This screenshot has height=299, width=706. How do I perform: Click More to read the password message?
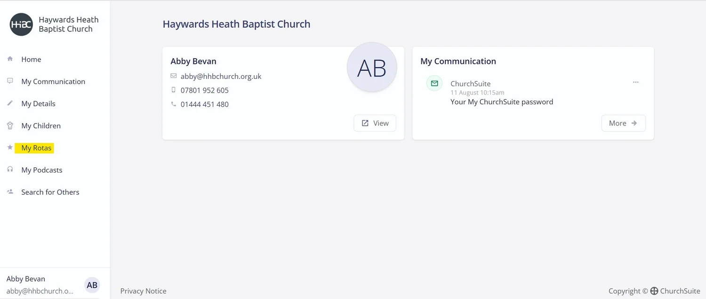point(623,123)
